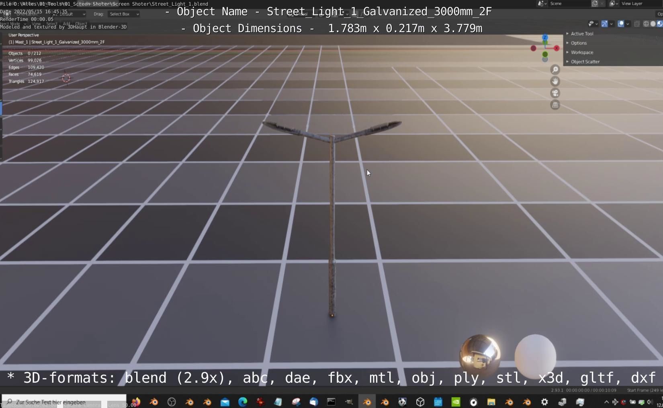Click the Scene name field
Viewport: 663px width, 408px height.
(569, 4)
